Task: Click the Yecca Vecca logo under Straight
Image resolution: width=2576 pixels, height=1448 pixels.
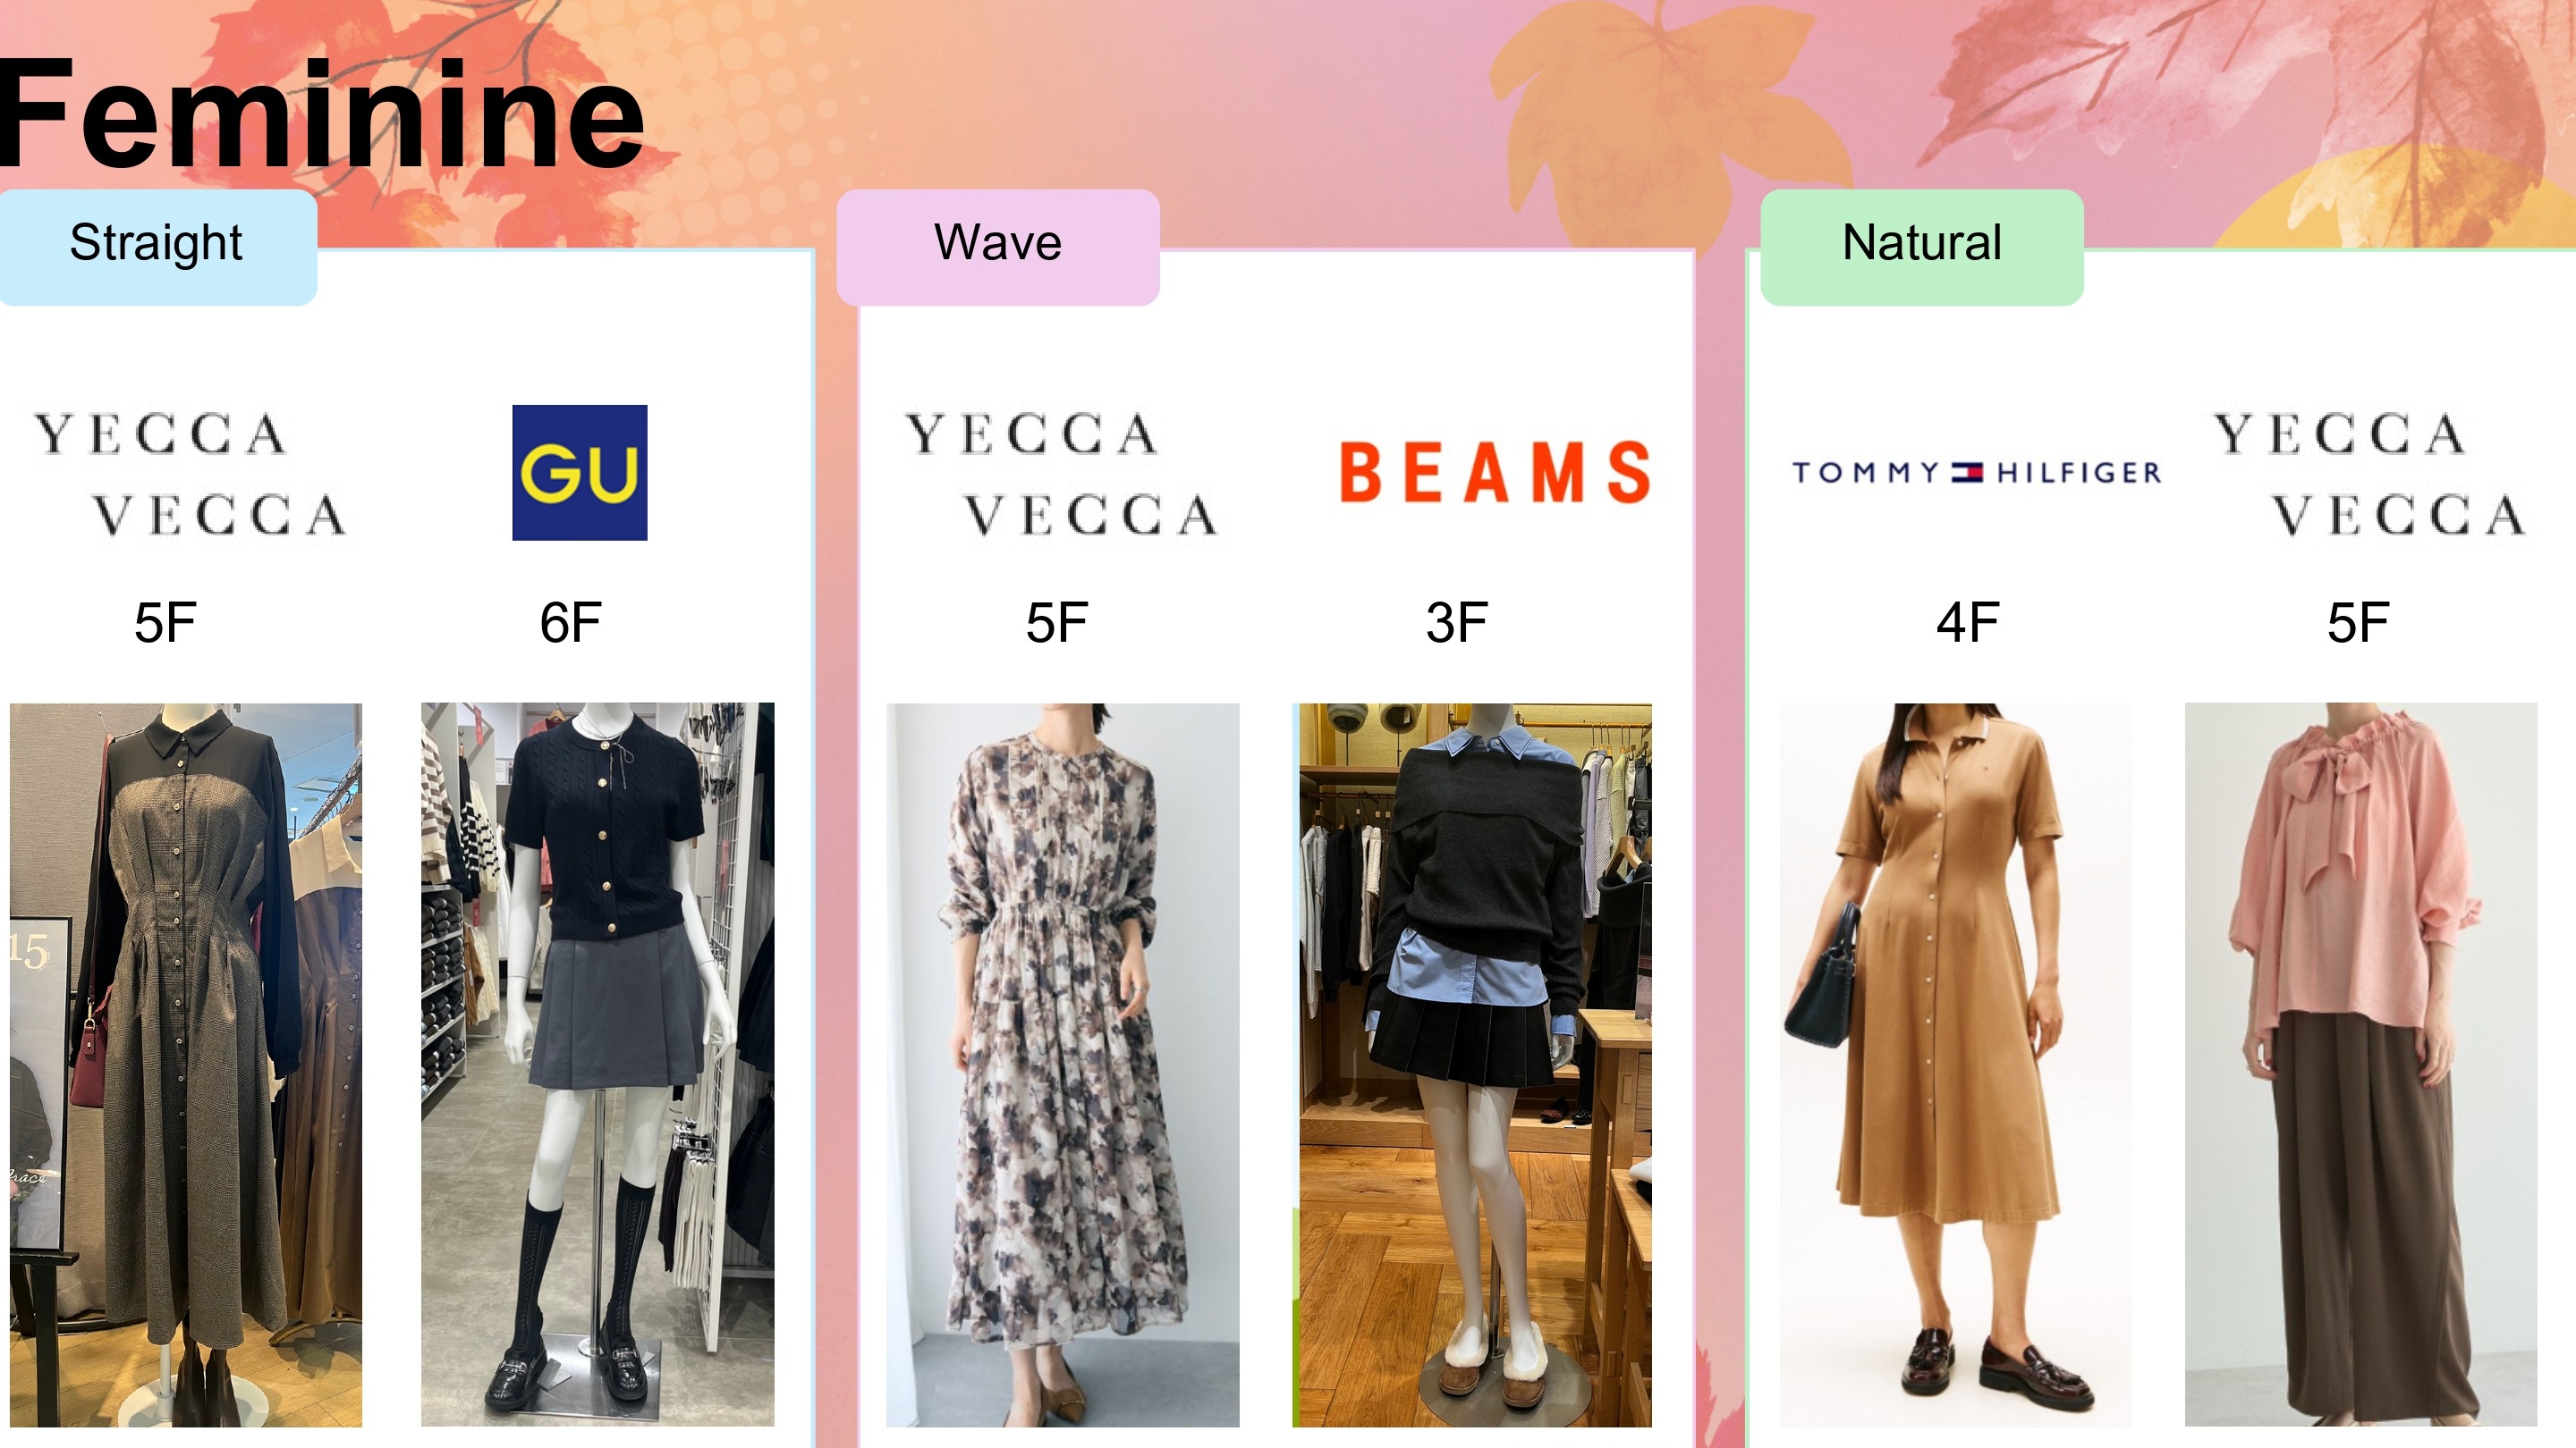Action: coord(190,474)
